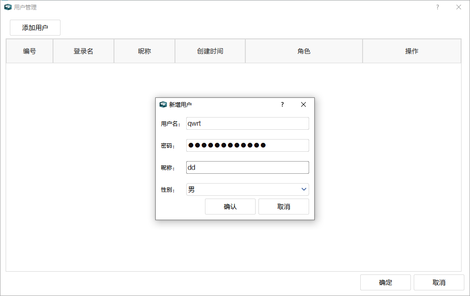Open help in the 新增用户 dialog
This screenshot has height=296, width=470.
(x=282, y=104)
